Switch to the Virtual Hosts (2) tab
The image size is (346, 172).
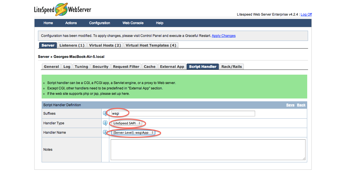[x=105, y=45]
